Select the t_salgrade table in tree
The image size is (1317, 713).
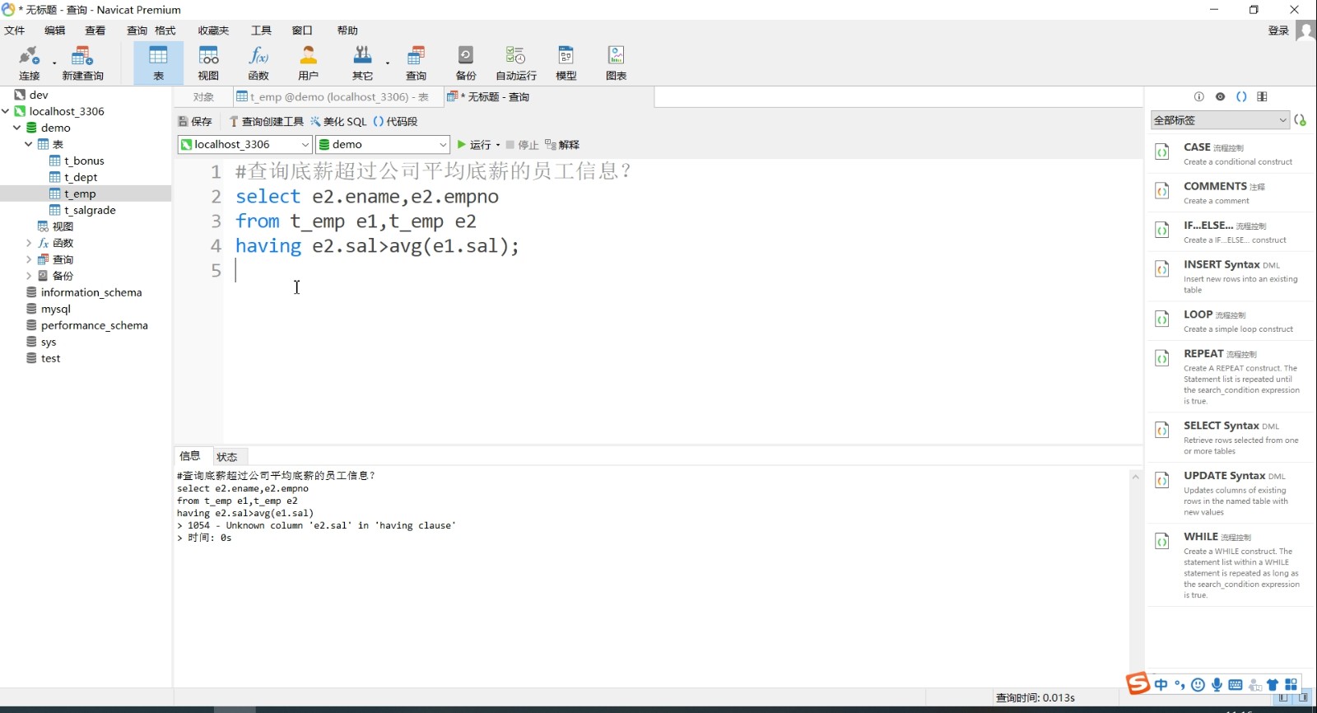click(90, 210)
